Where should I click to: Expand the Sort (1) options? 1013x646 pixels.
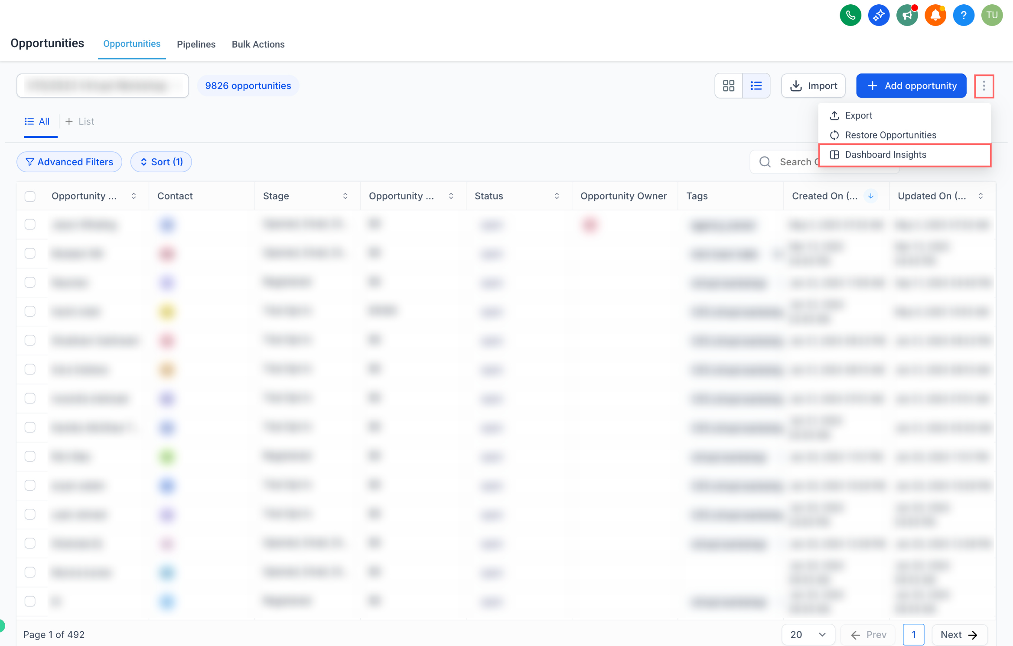[x=161, y=162]
